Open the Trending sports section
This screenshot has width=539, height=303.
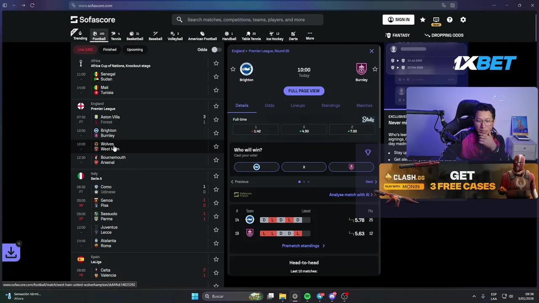[80, 36]
